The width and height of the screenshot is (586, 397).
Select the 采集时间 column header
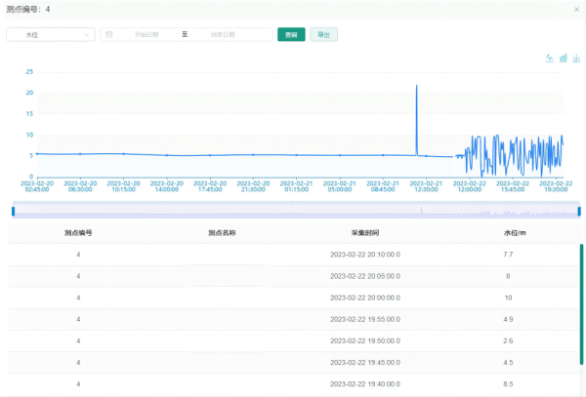[x=365, y=233]
